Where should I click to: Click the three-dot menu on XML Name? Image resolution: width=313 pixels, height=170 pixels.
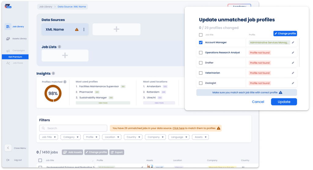pos(84,30)
